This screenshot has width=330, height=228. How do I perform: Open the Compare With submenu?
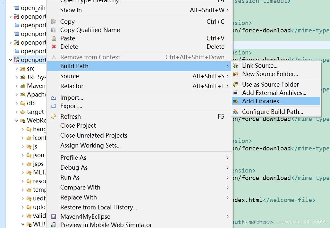(140, 187)
